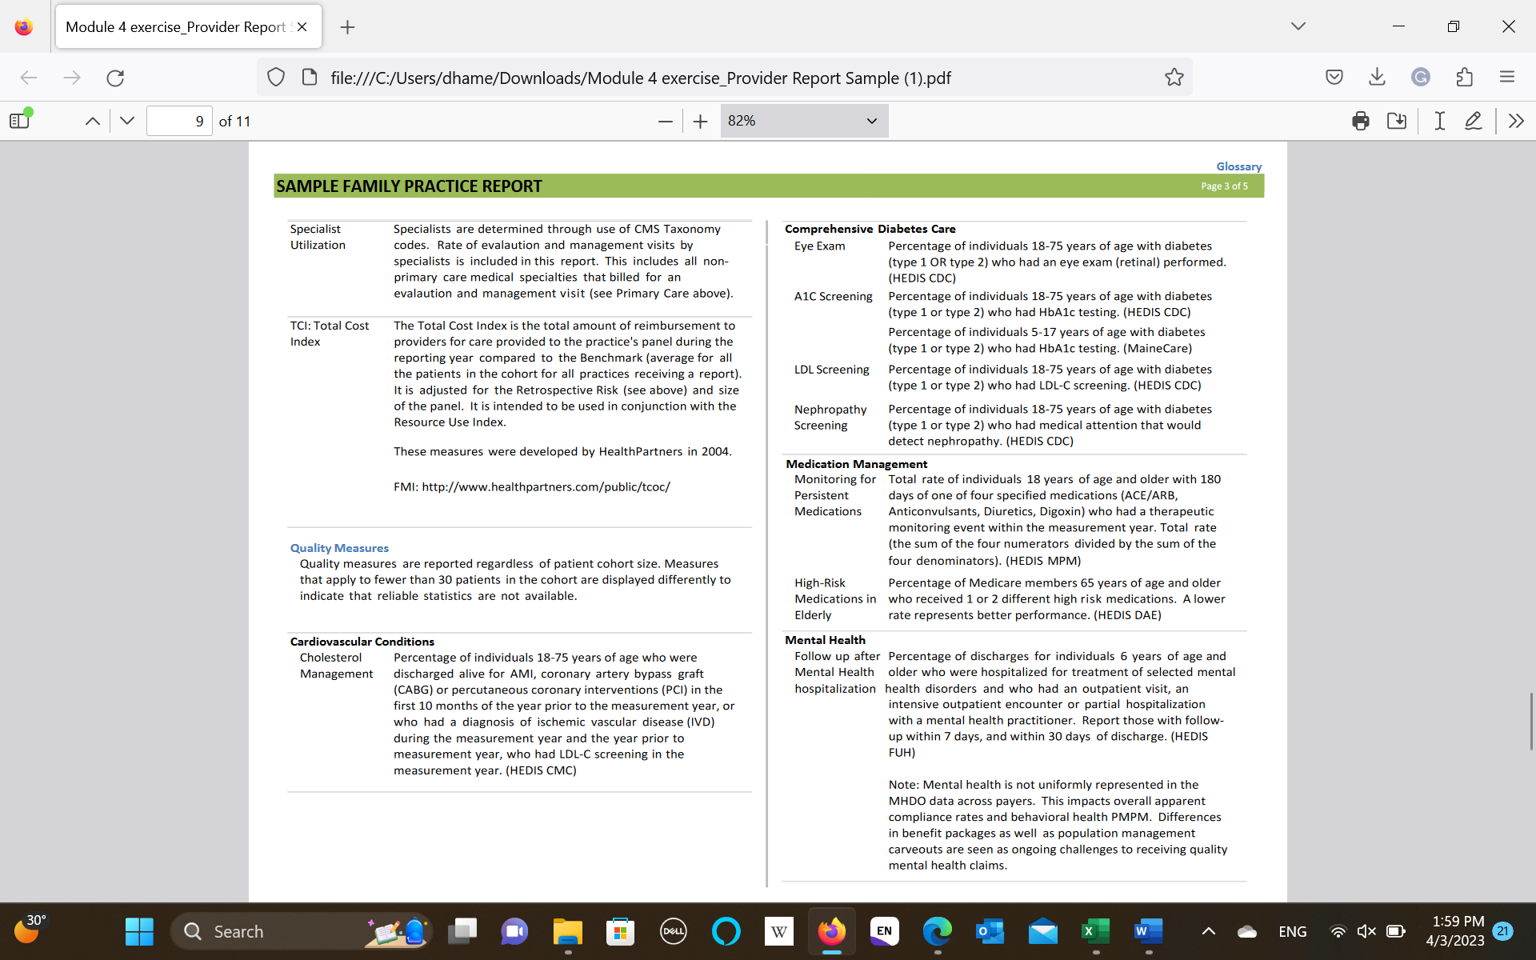Click the Glossary link in the document
Screen dimensions: 1536x960
(1238, 166)
